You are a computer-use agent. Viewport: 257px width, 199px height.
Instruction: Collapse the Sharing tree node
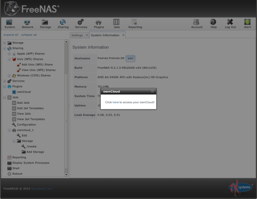pyautogui.click(x=4, y=48)
